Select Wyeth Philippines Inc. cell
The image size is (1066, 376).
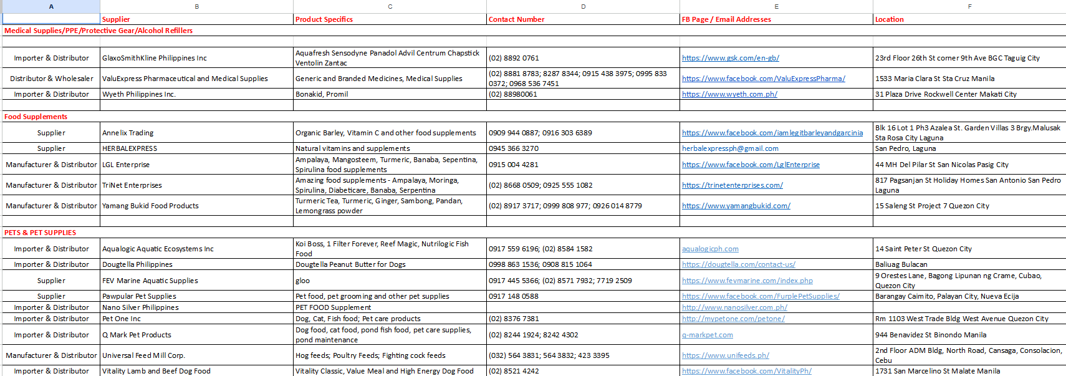pos(196,94)
